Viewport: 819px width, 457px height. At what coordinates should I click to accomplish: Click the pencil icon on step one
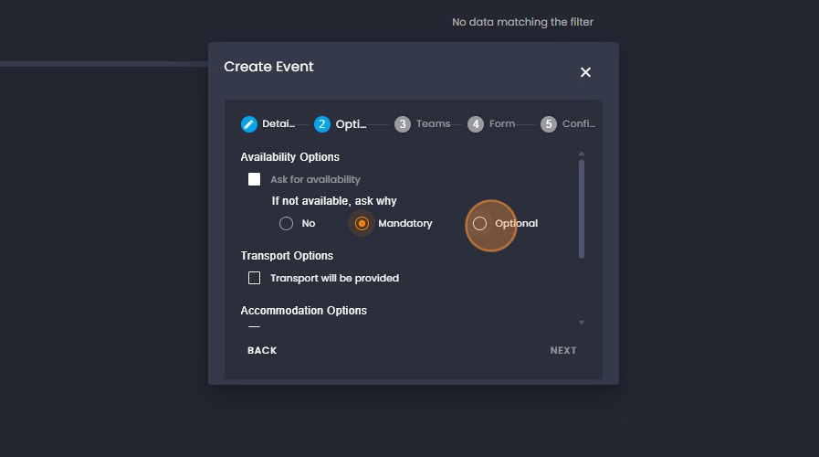tap(249, 124)
